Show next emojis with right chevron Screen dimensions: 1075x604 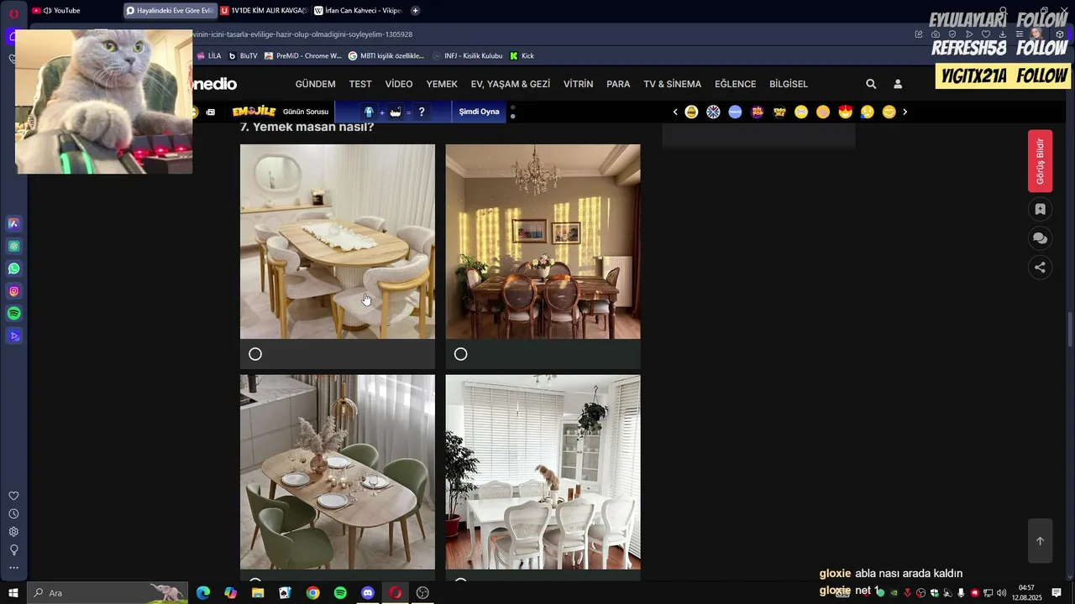(x=905, y=112)
